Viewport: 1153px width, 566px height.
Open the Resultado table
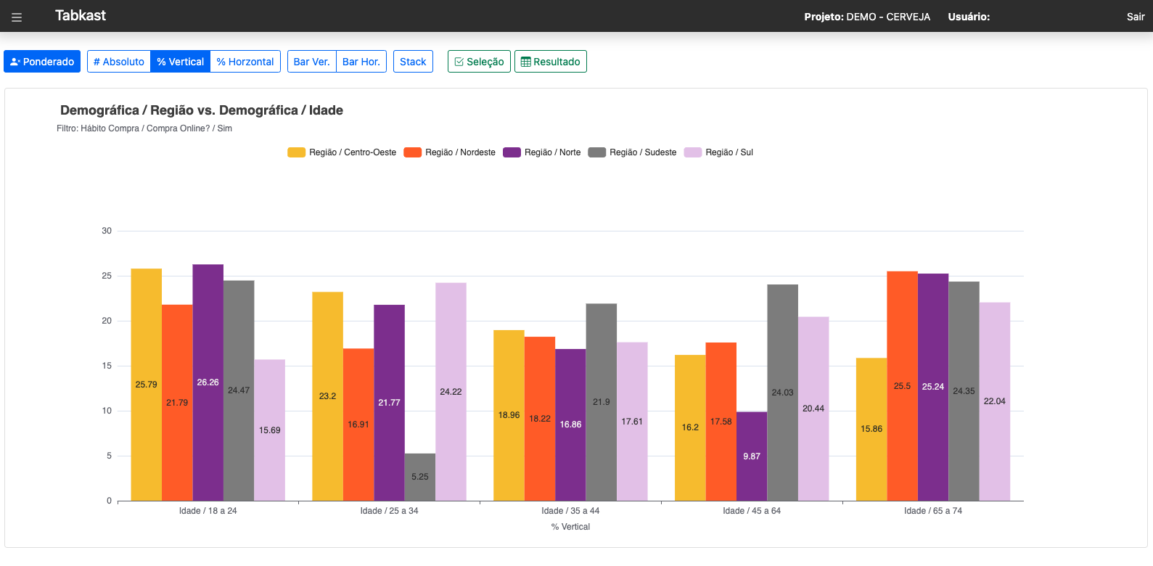click(x=551, y=62)
